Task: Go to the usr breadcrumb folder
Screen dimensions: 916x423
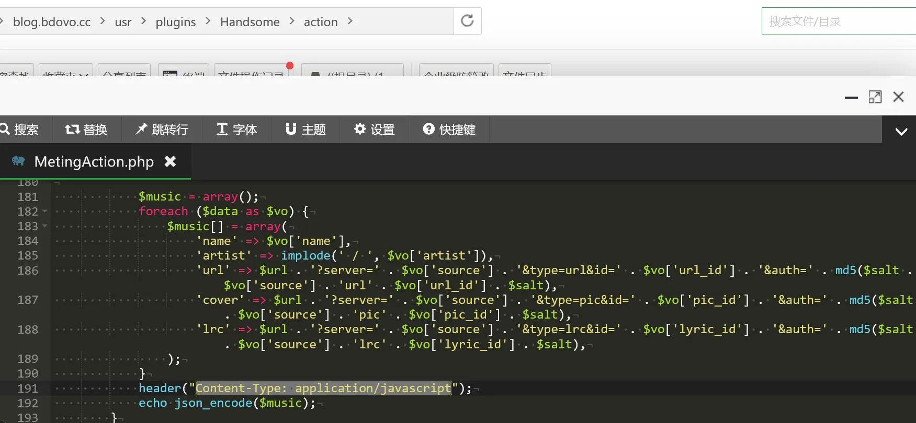Action: tap(123, 22)
